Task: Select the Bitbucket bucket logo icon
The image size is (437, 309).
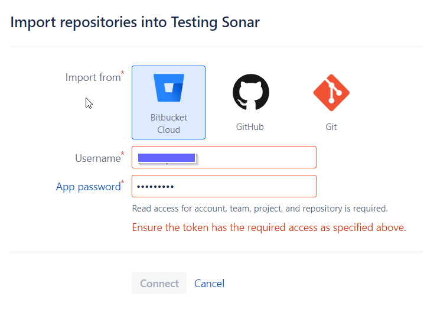Action: [x=169, y=87]
